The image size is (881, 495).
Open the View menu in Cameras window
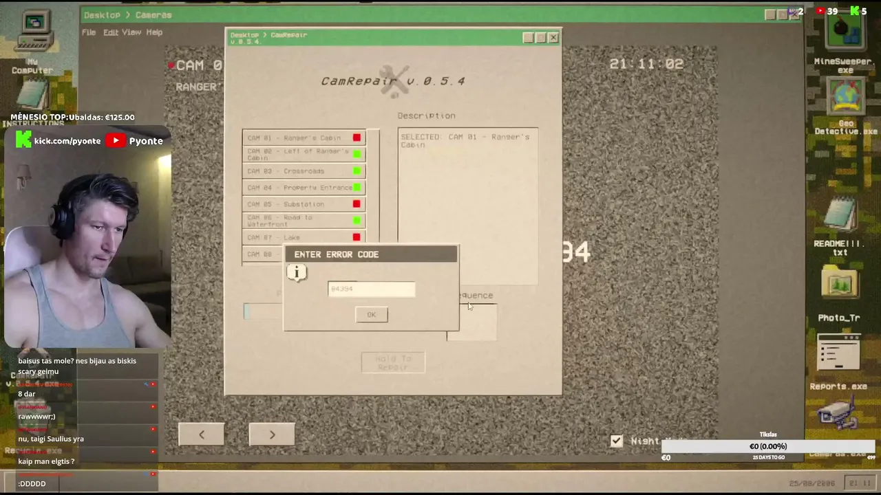131,32
